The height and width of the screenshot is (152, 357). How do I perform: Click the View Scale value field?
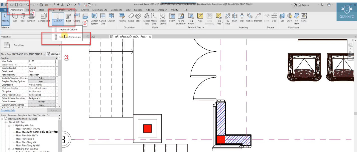tap(41, 61)
